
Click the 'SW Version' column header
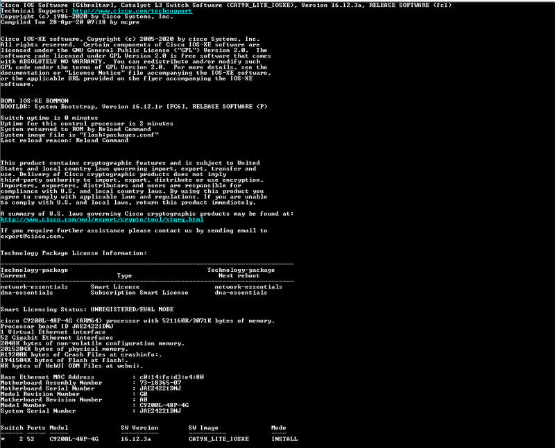[x=139, y=428]
